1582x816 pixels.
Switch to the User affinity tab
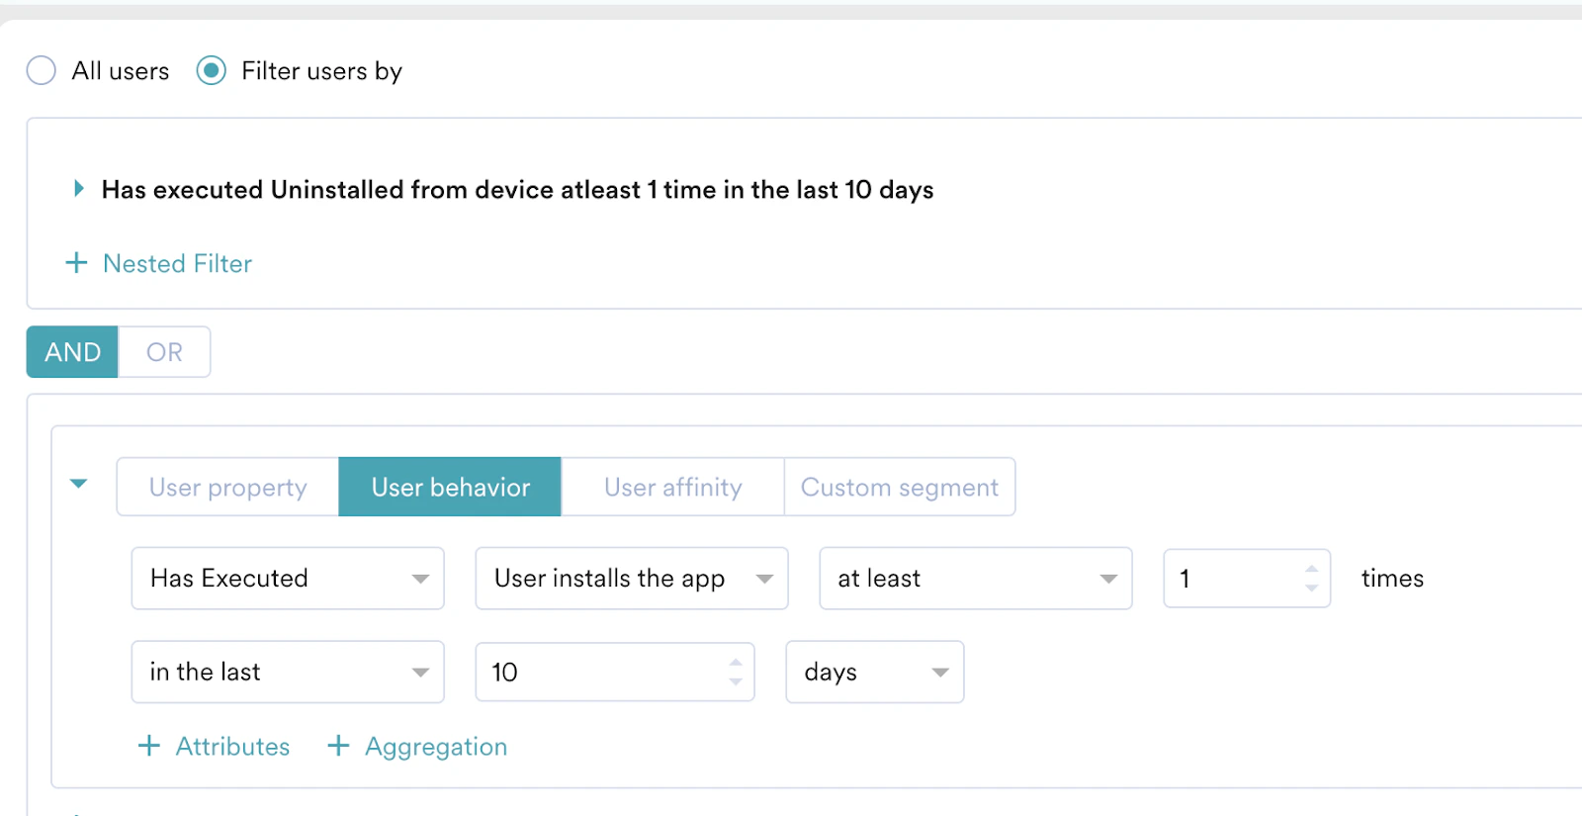coord(672,487)
